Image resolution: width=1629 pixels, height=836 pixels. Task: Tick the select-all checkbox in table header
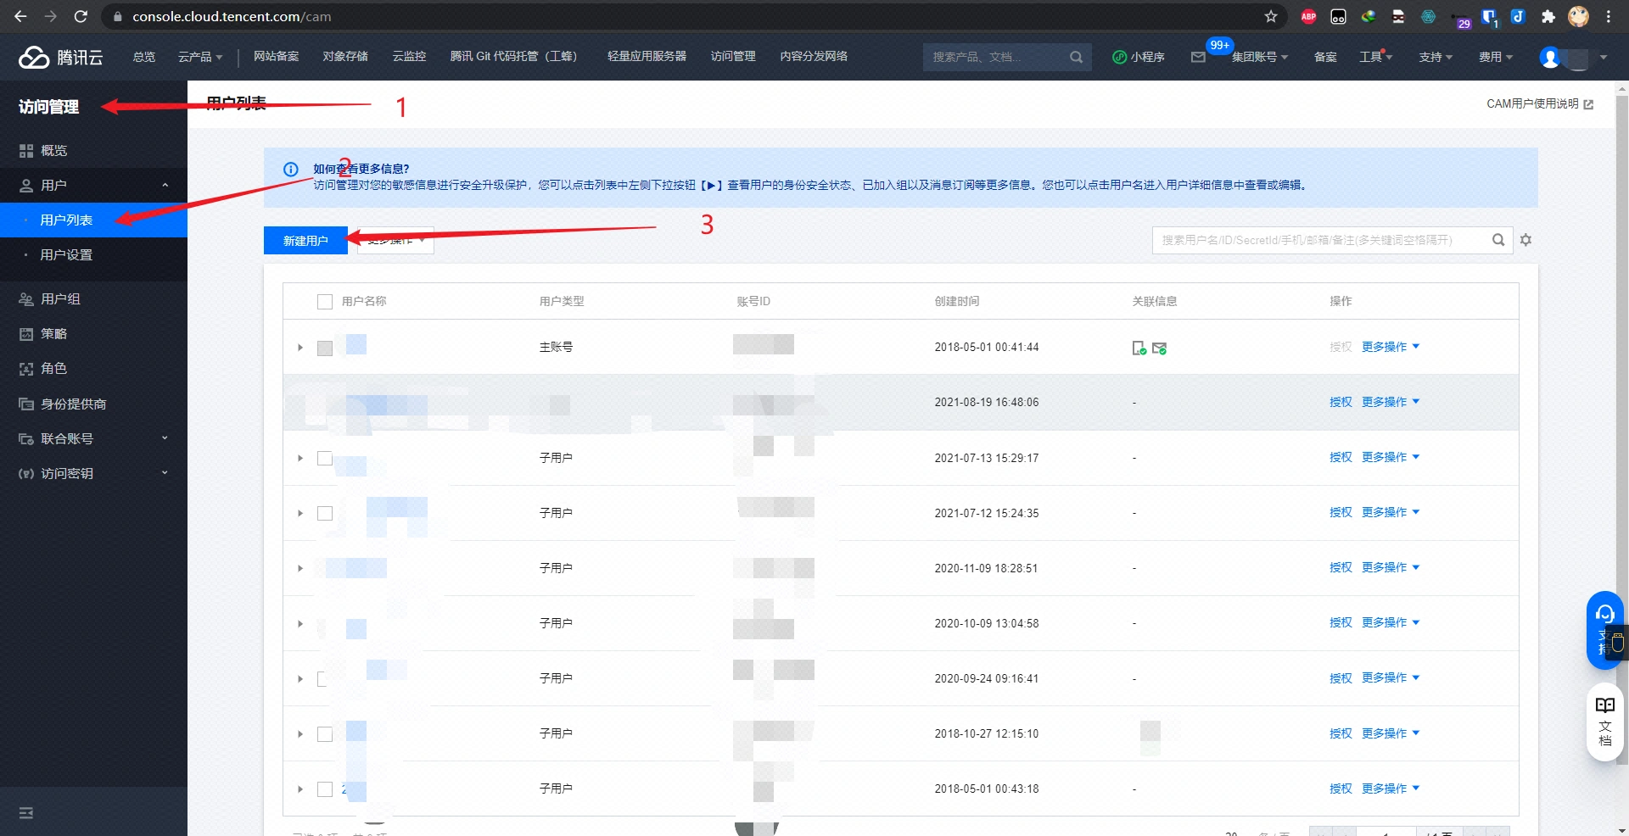click(x=325, y=302)
